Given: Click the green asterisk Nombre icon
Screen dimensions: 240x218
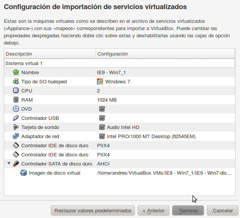Looking at the screenshot, I should [16, 72].
